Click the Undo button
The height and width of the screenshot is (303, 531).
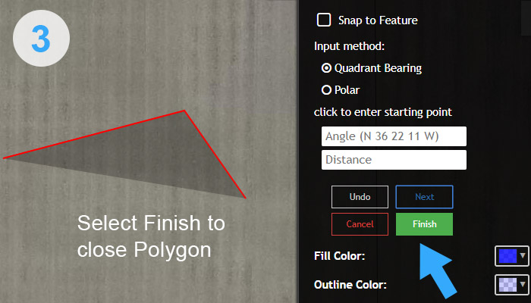[360, 197]
